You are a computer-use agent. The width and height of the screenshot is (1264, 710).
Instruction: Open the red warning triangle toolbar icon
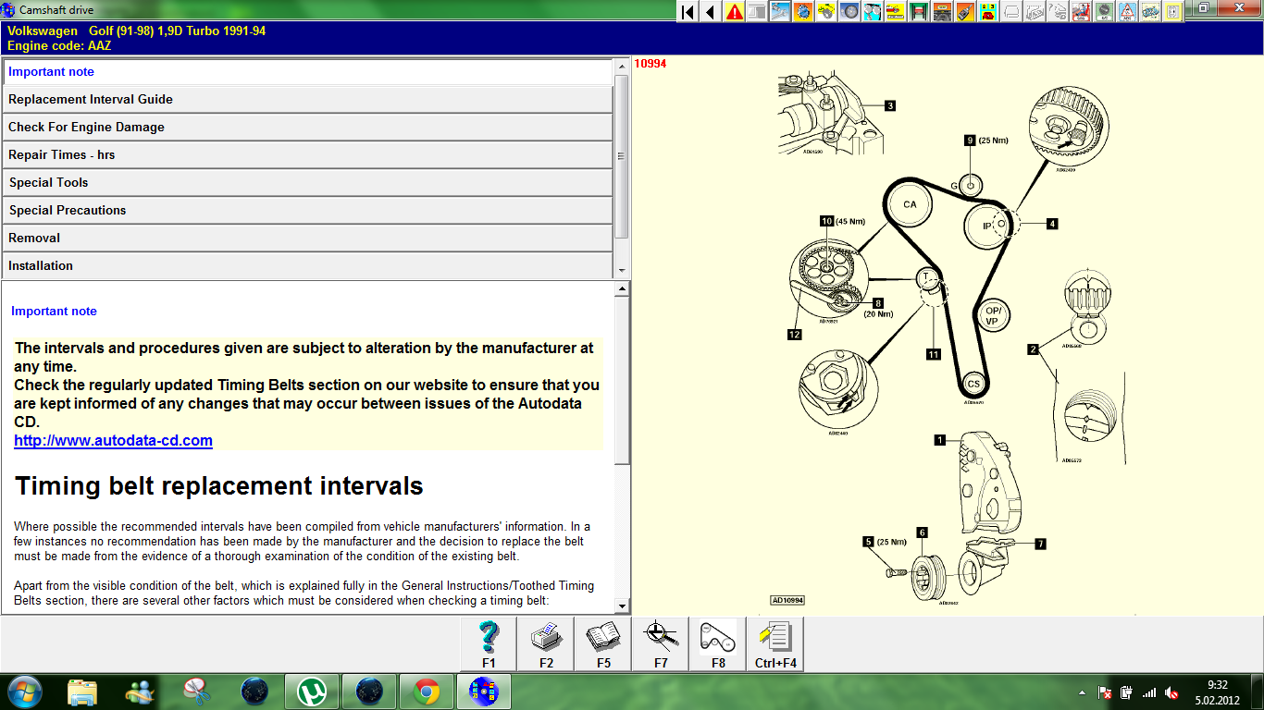[735, 12]
